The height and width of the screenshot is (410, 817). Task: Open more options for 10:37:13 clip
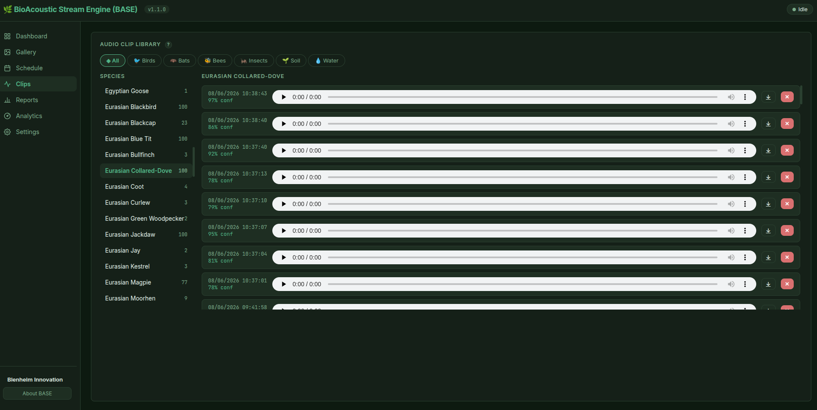pyautogui.click(x=745, y=177)
